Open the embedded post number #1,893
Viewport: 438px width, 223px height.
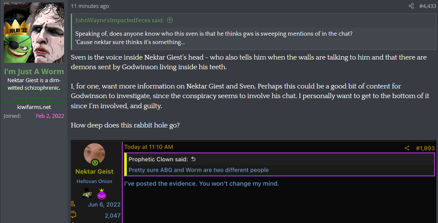[425, 148]
